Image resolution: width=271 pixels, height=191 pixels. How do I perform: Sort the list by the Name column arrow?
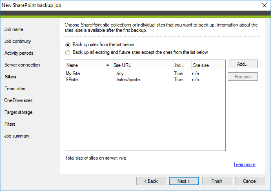coord(108,65)
